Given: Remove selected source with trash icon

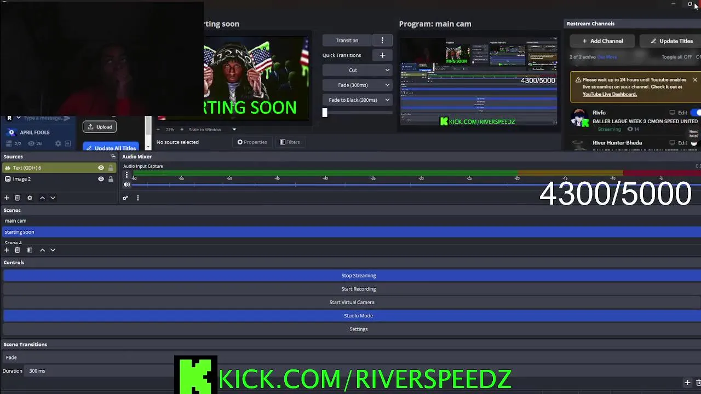Looking at the screenshot, I should (x=17, y=198).
